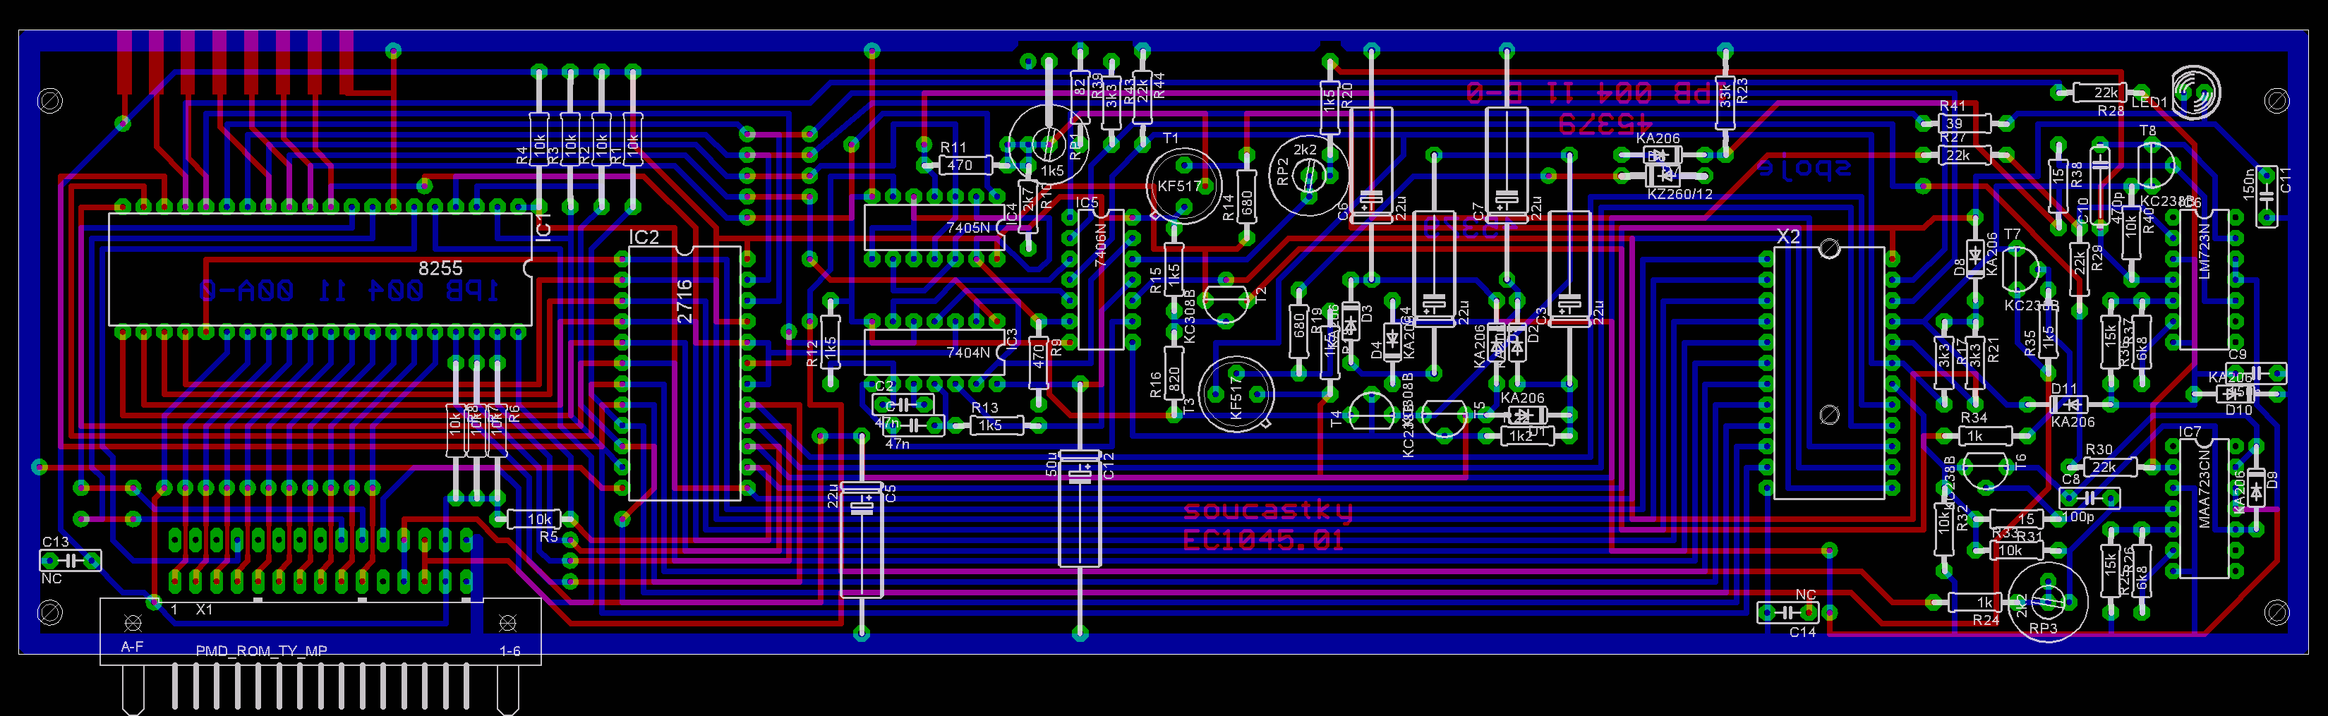The image size is (2328, 716).
Task: Click the KF517 transistor T1
Action: (x=1182, y=187)
